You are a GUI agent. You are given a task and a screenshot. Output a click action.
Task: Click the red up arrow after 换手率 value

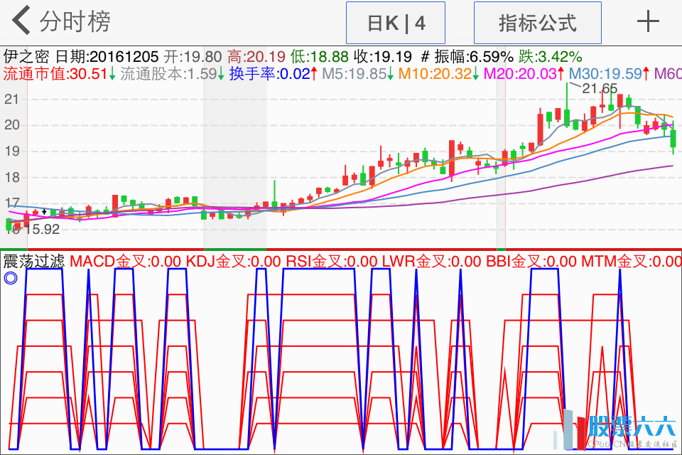pyautogui.click(x=315, y=73)
